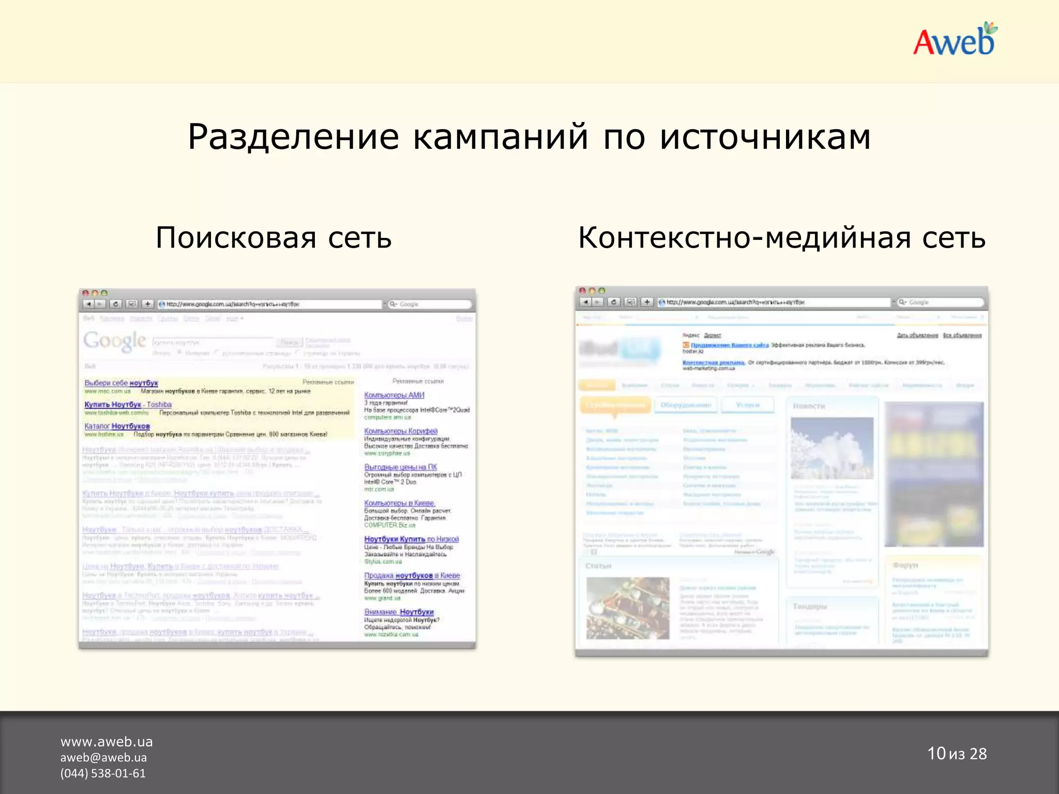Click the Новости panel heading

(x=809, y=406)
